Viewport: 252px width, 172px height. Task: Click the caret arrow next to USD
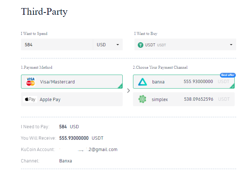pyautogui.click(x=118, y=45)
